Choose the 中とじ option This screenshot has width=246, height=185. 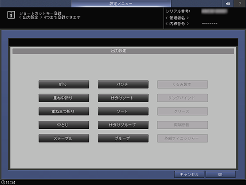64,125
